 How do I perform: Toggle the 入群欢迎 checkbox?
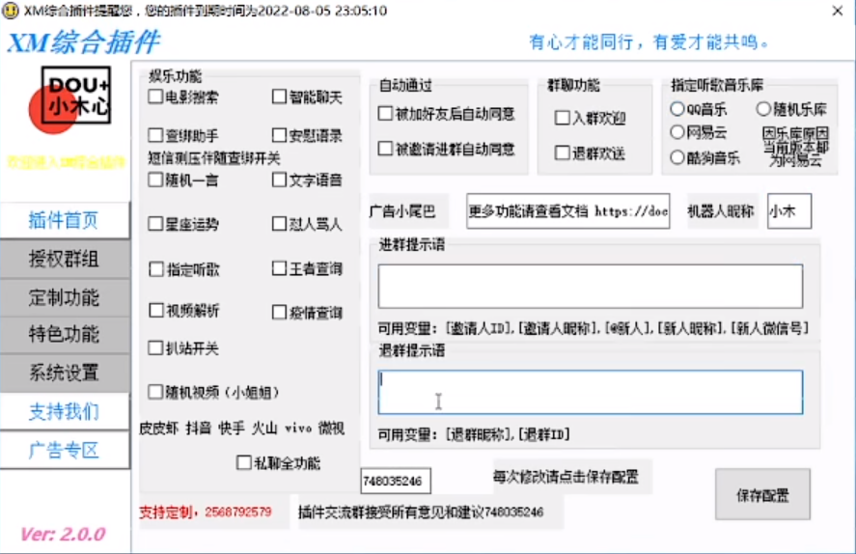563,118
